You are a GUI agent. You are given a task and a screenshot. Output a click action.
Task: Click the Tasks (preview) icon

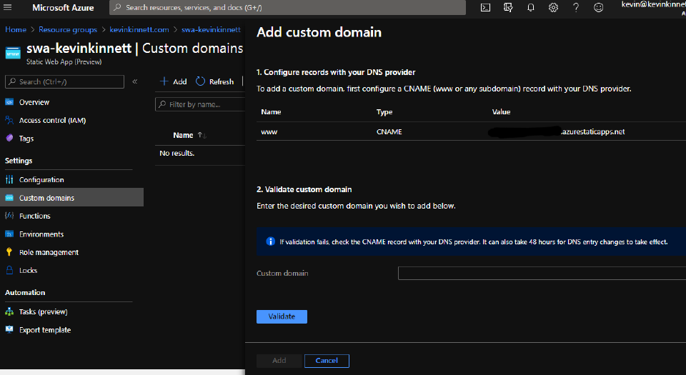click(x=9, y=311)
